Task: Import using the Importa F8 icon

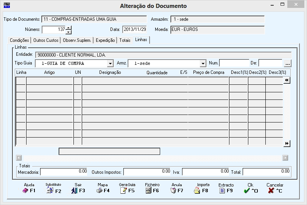Action: (x=197, y=190)
